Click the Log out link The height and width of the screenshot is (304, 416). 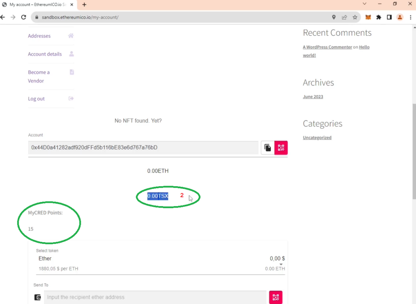tap(36, 99)
